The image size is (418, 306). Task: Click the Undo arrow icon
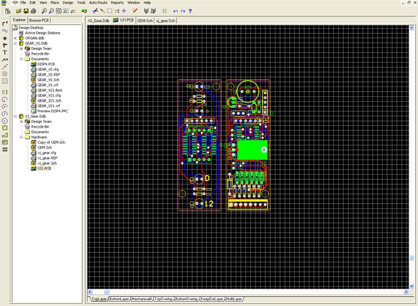click(175, 10)
